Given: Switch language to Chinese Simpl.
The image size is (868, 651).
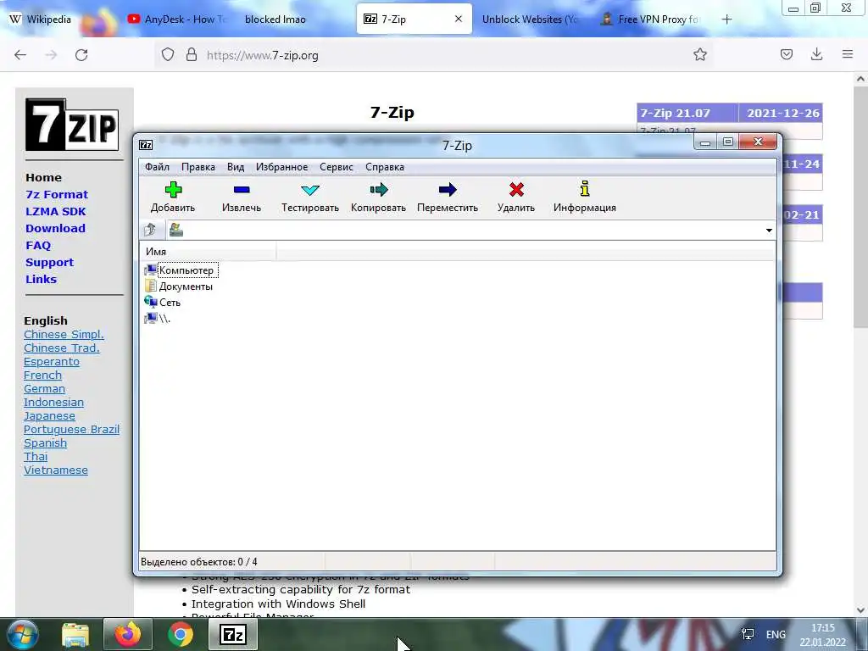Looking at the screenshot, I should [64, 334].
